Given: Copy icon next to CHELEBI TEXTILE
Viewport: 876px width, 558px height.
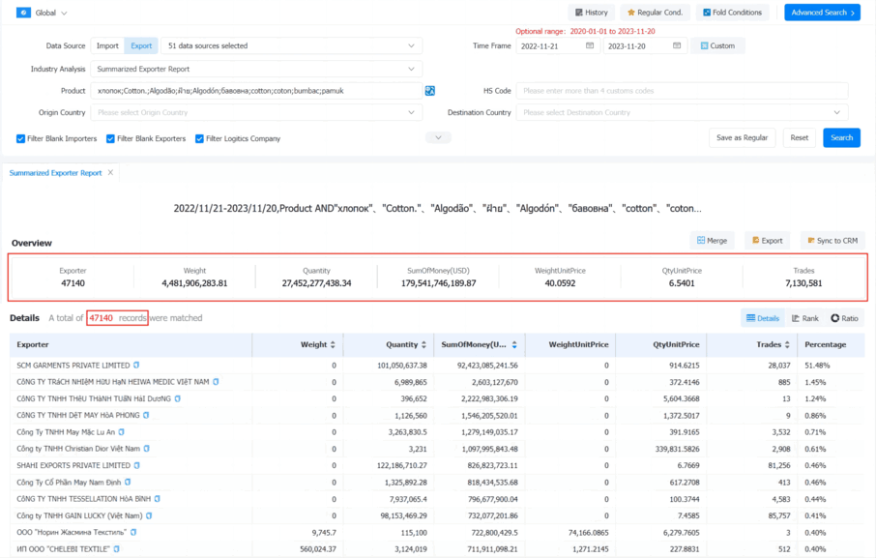Looking at the screenshot, I should pyautogui.click(x=117, y=549).
